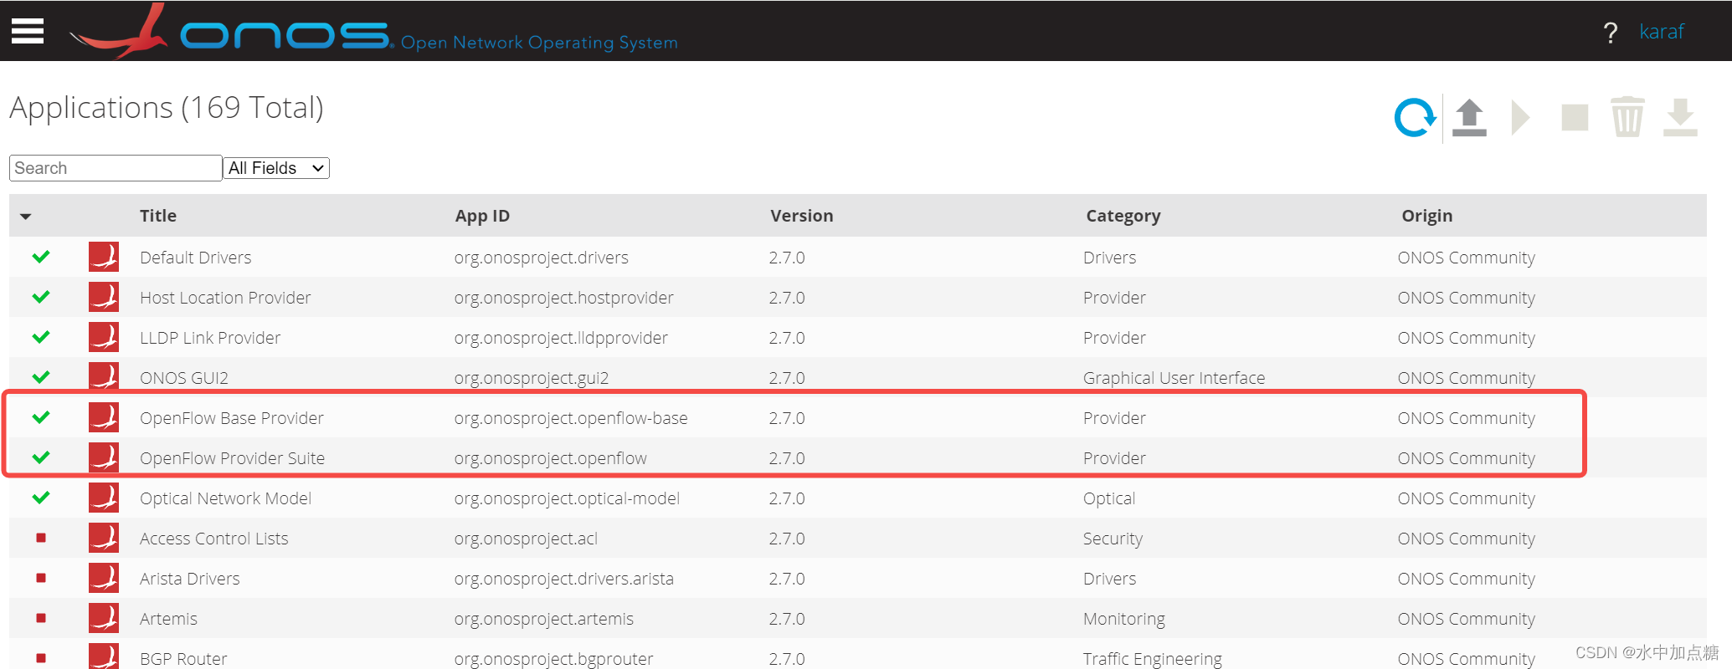
Task: Focus the Search input field
Action: pos(116,168)
